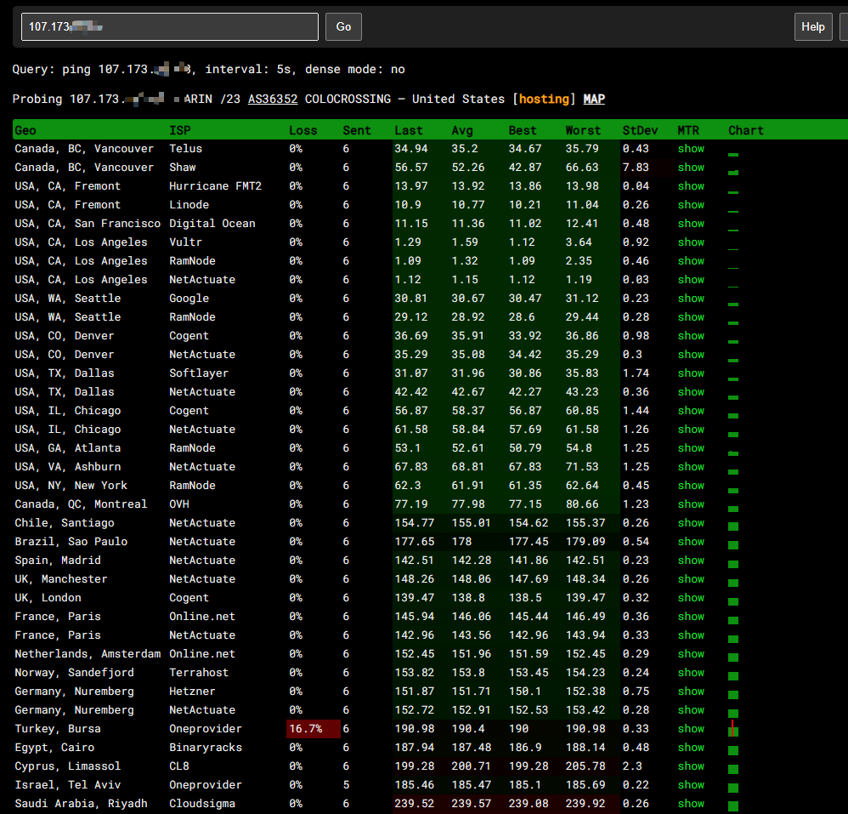Show MTR for Online.net Amsterdam
This screenshot has height=814, width=848.
tap(691, 654)
